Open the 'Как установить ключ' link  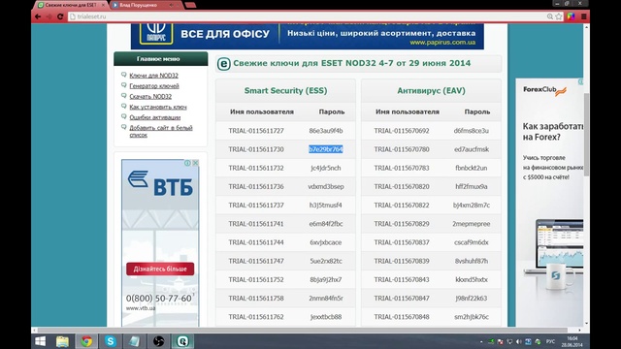point(158,107)
